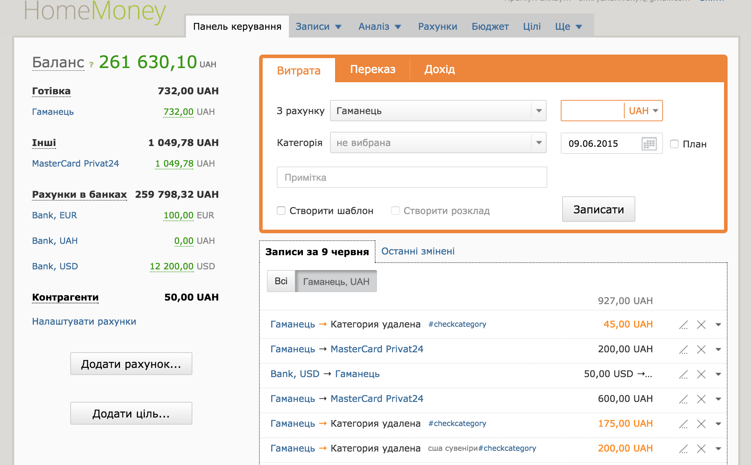The width and height of the screenshot is (751, 465).
Task: Click the balance help question mark
Action: coord(91,65)
